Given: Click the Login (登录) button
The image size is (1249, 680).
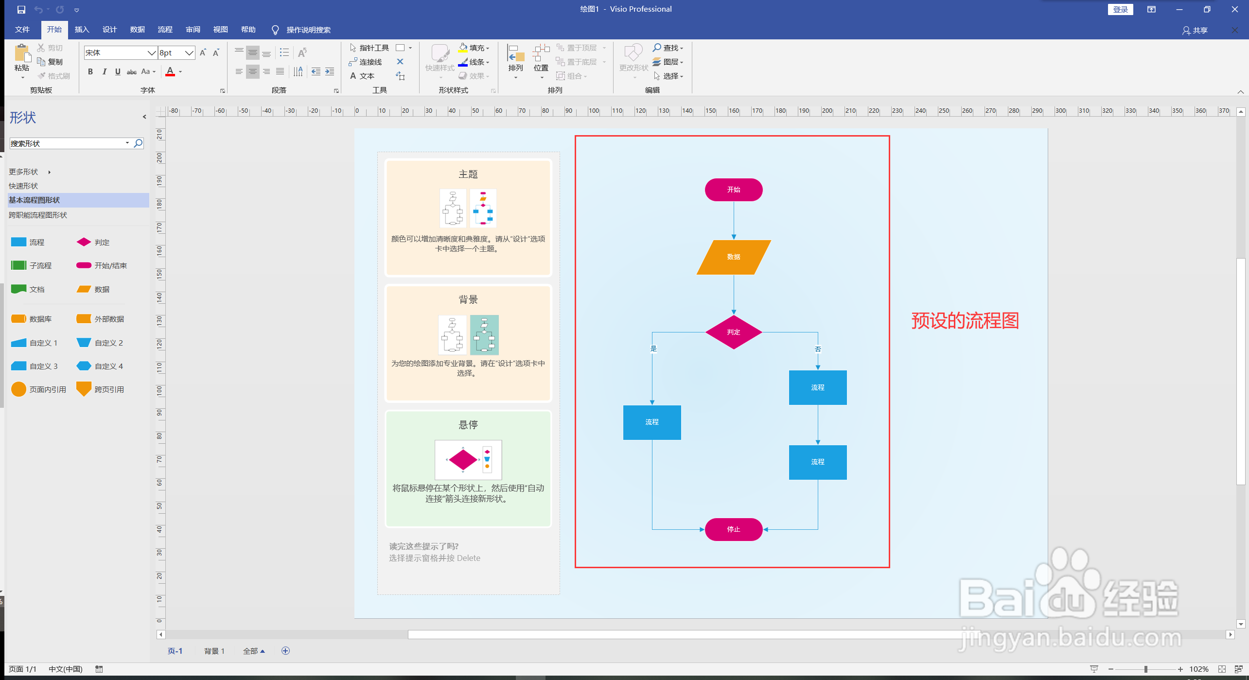Looking at the screenshot, I should click(x=1120, y=9).
